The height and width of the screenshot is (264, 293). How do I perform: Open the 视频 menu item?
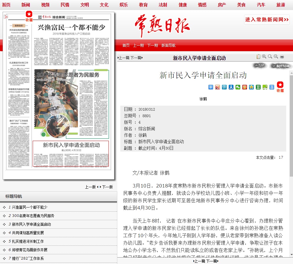pyautogui.click(x=45, y=5)
